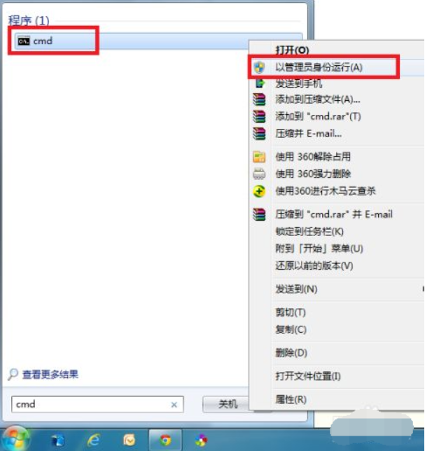Open the 查看更多结果 link
Image resolution: width=425 pixels, height=451 pixels.
point(50,375)
